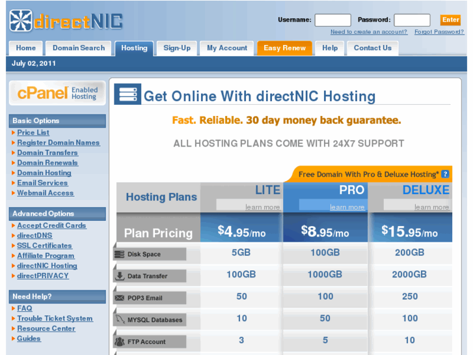Open the Contact Us tab
473x355 pixels.
click(x=373, y=48)
